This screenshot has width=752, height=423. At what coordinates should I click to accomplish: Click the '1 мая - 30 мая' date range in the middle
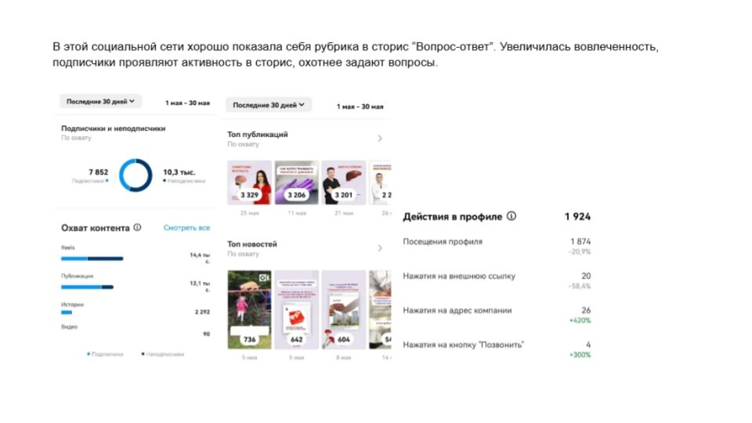360,107
